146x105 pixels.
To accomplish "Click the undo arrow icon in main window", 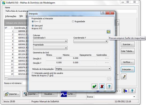I will (118, 91).
